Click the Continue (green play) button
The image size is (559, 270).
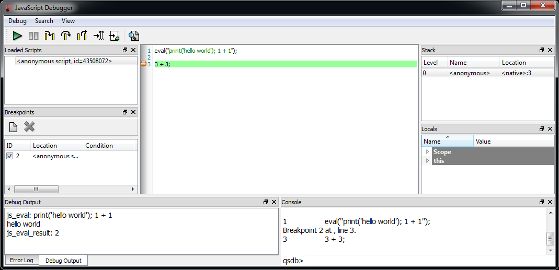point(17,36)
